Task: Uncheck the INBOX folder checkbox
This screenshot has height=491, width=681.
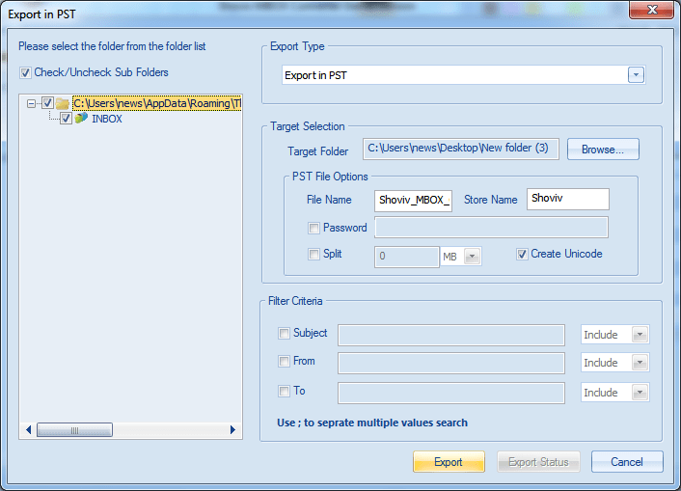Action: 66,119
